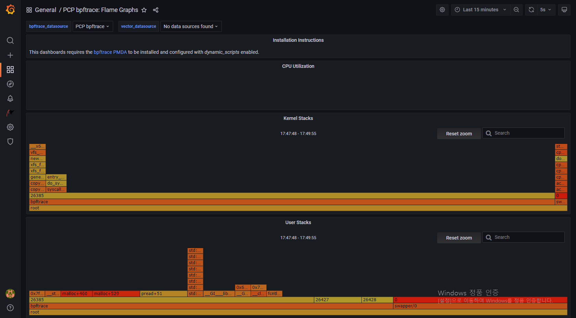The width and height of the screenshot is (576, 318).
Task: Select the new... frame in Kernel Stacks
Action: pyautogui.click(x=37, y=159)
